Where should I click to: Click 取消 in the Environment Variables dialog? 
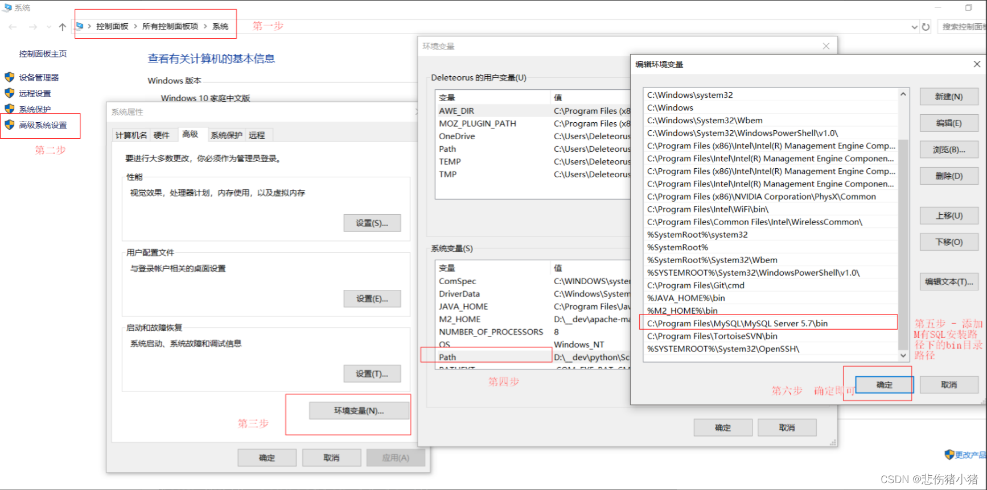(x=787, y=427)
